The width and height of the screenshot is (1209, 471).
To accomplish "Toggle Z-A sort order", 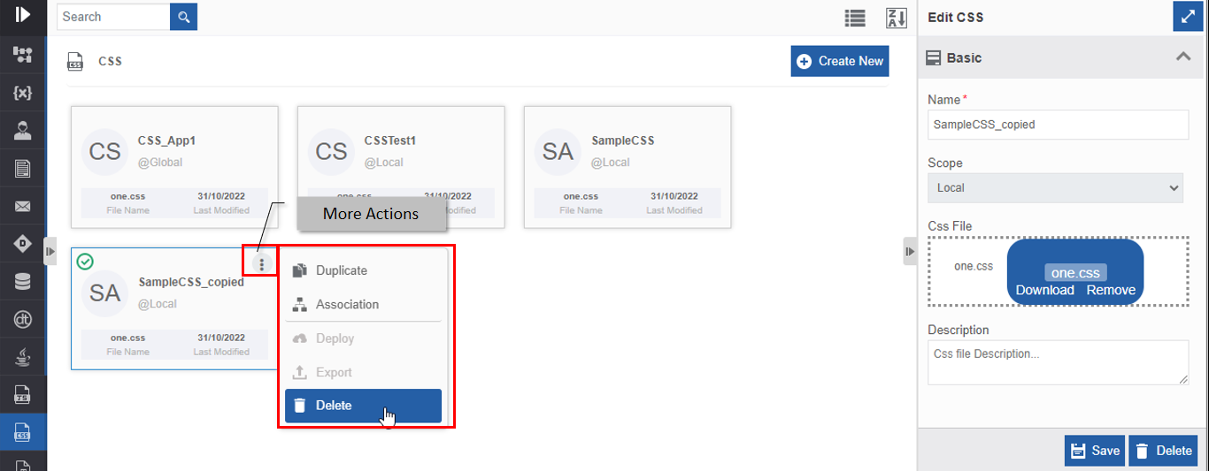I will [896, 18].
